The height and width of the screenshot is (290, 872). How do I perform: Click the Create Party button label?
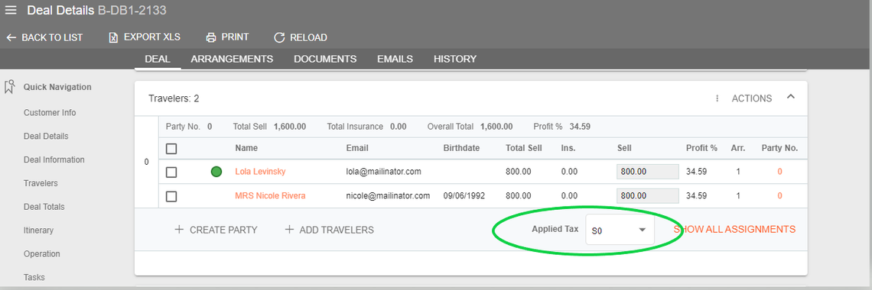point(223,230)
